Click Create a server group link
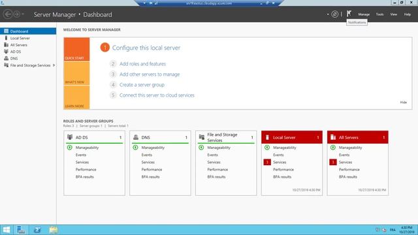This screenshot has width=418, height=235. point(142,85)
